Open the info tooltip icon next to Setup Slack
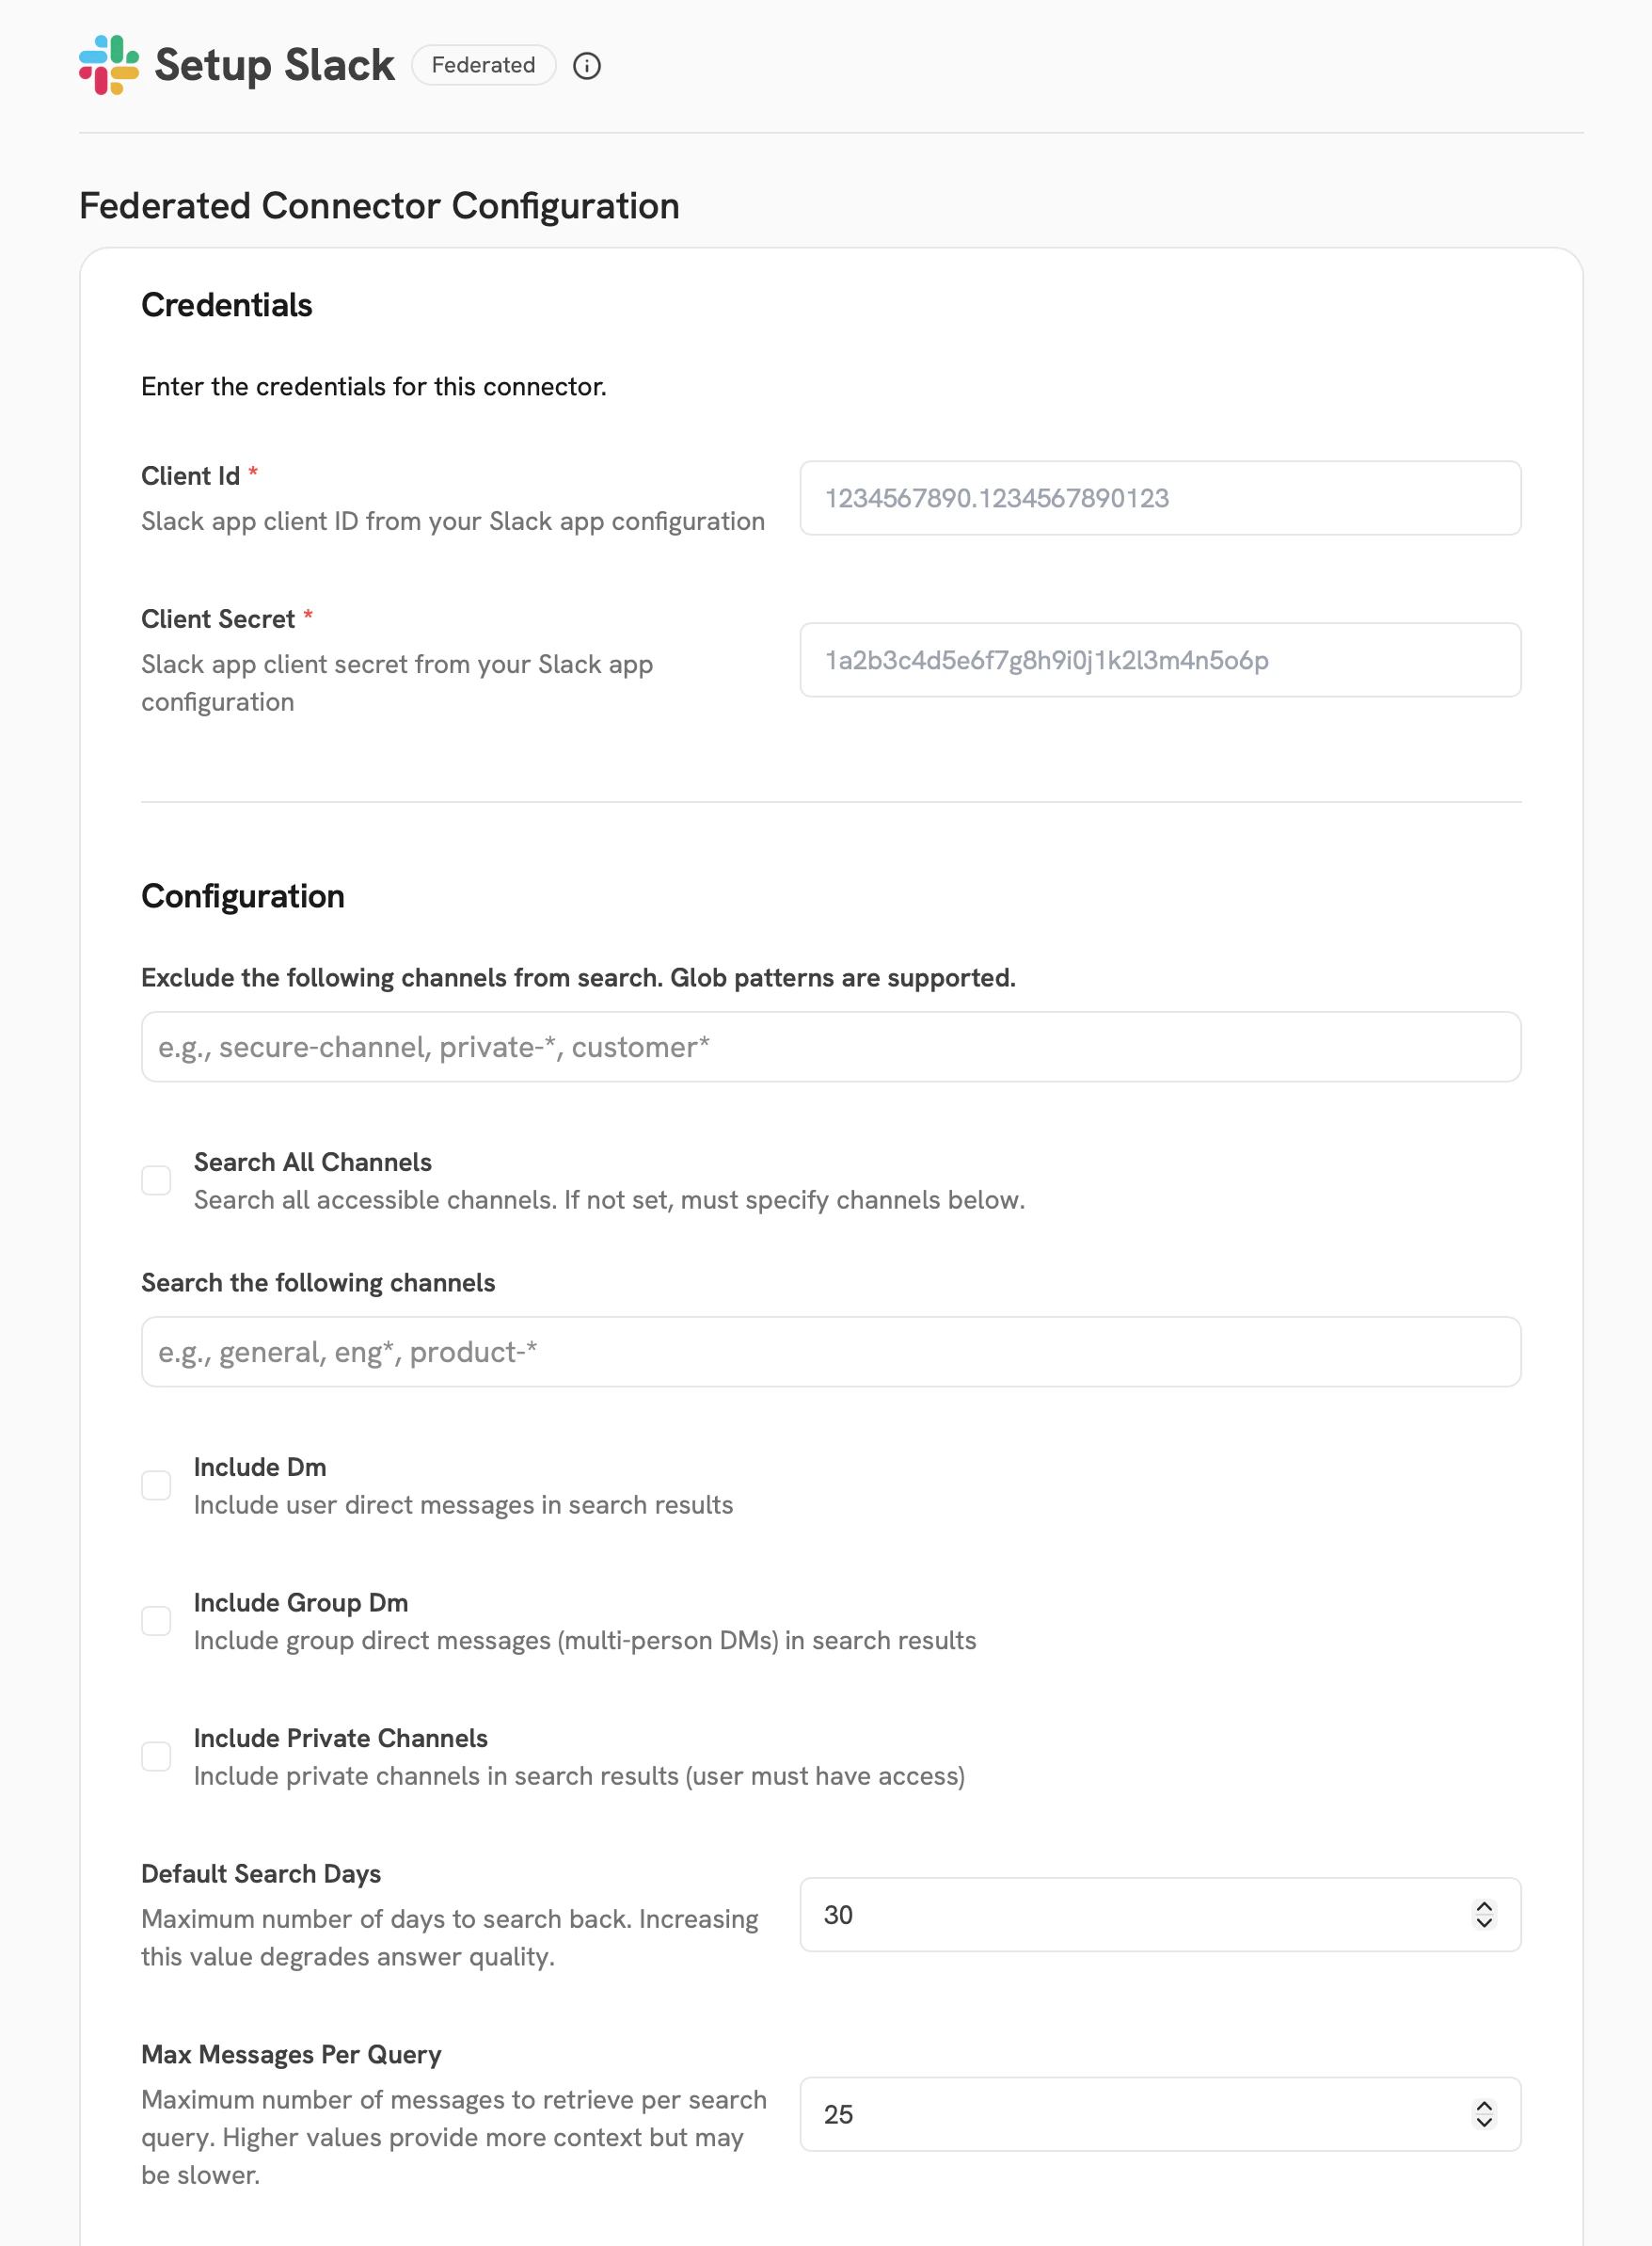Image resolution: width=1652 pixels, height=2246 pixels. [x=588, y=66]
